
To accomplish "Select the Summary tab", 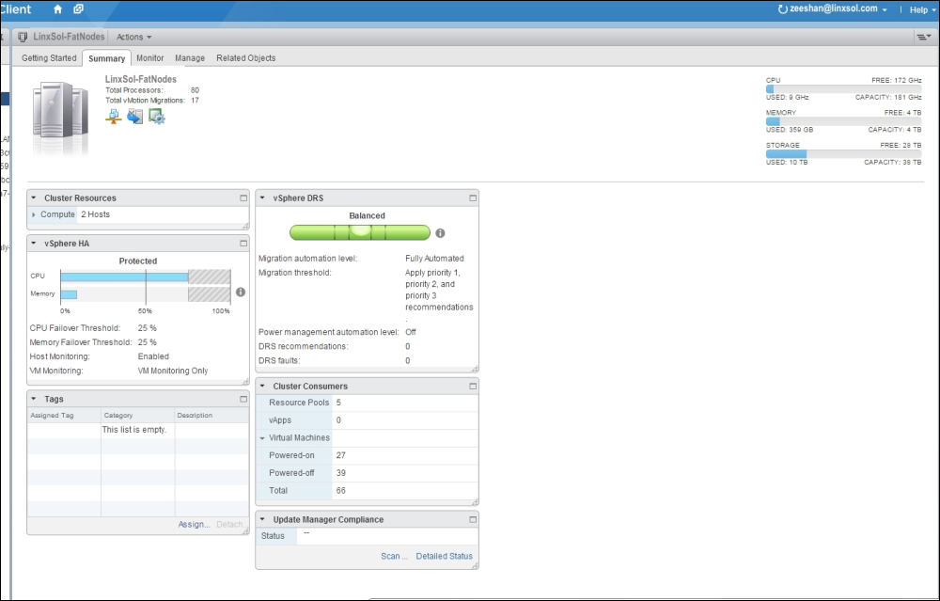I will (x=107, y=58).
